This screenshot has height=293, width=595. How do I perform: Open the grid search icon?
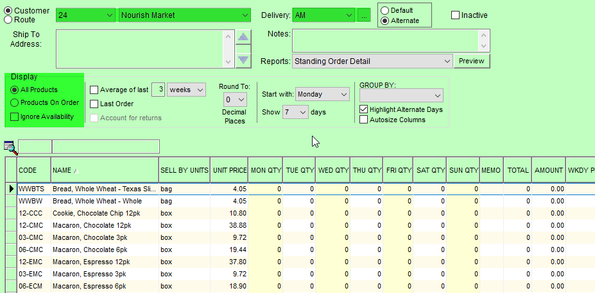click(11, 147)
